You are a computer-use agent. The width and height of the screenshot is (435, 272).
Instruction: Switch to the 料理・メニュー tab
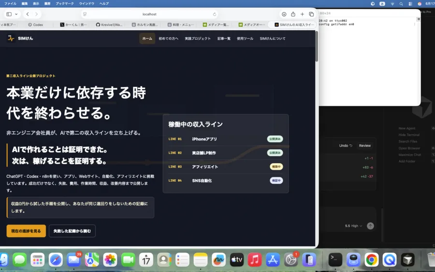181,25
